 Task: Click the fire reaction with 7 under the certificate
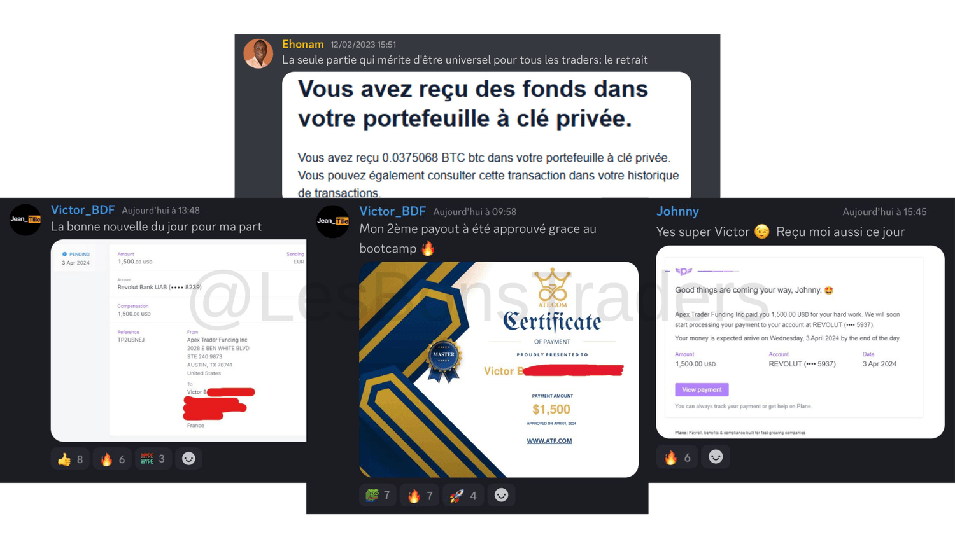[x=420, y=495]
